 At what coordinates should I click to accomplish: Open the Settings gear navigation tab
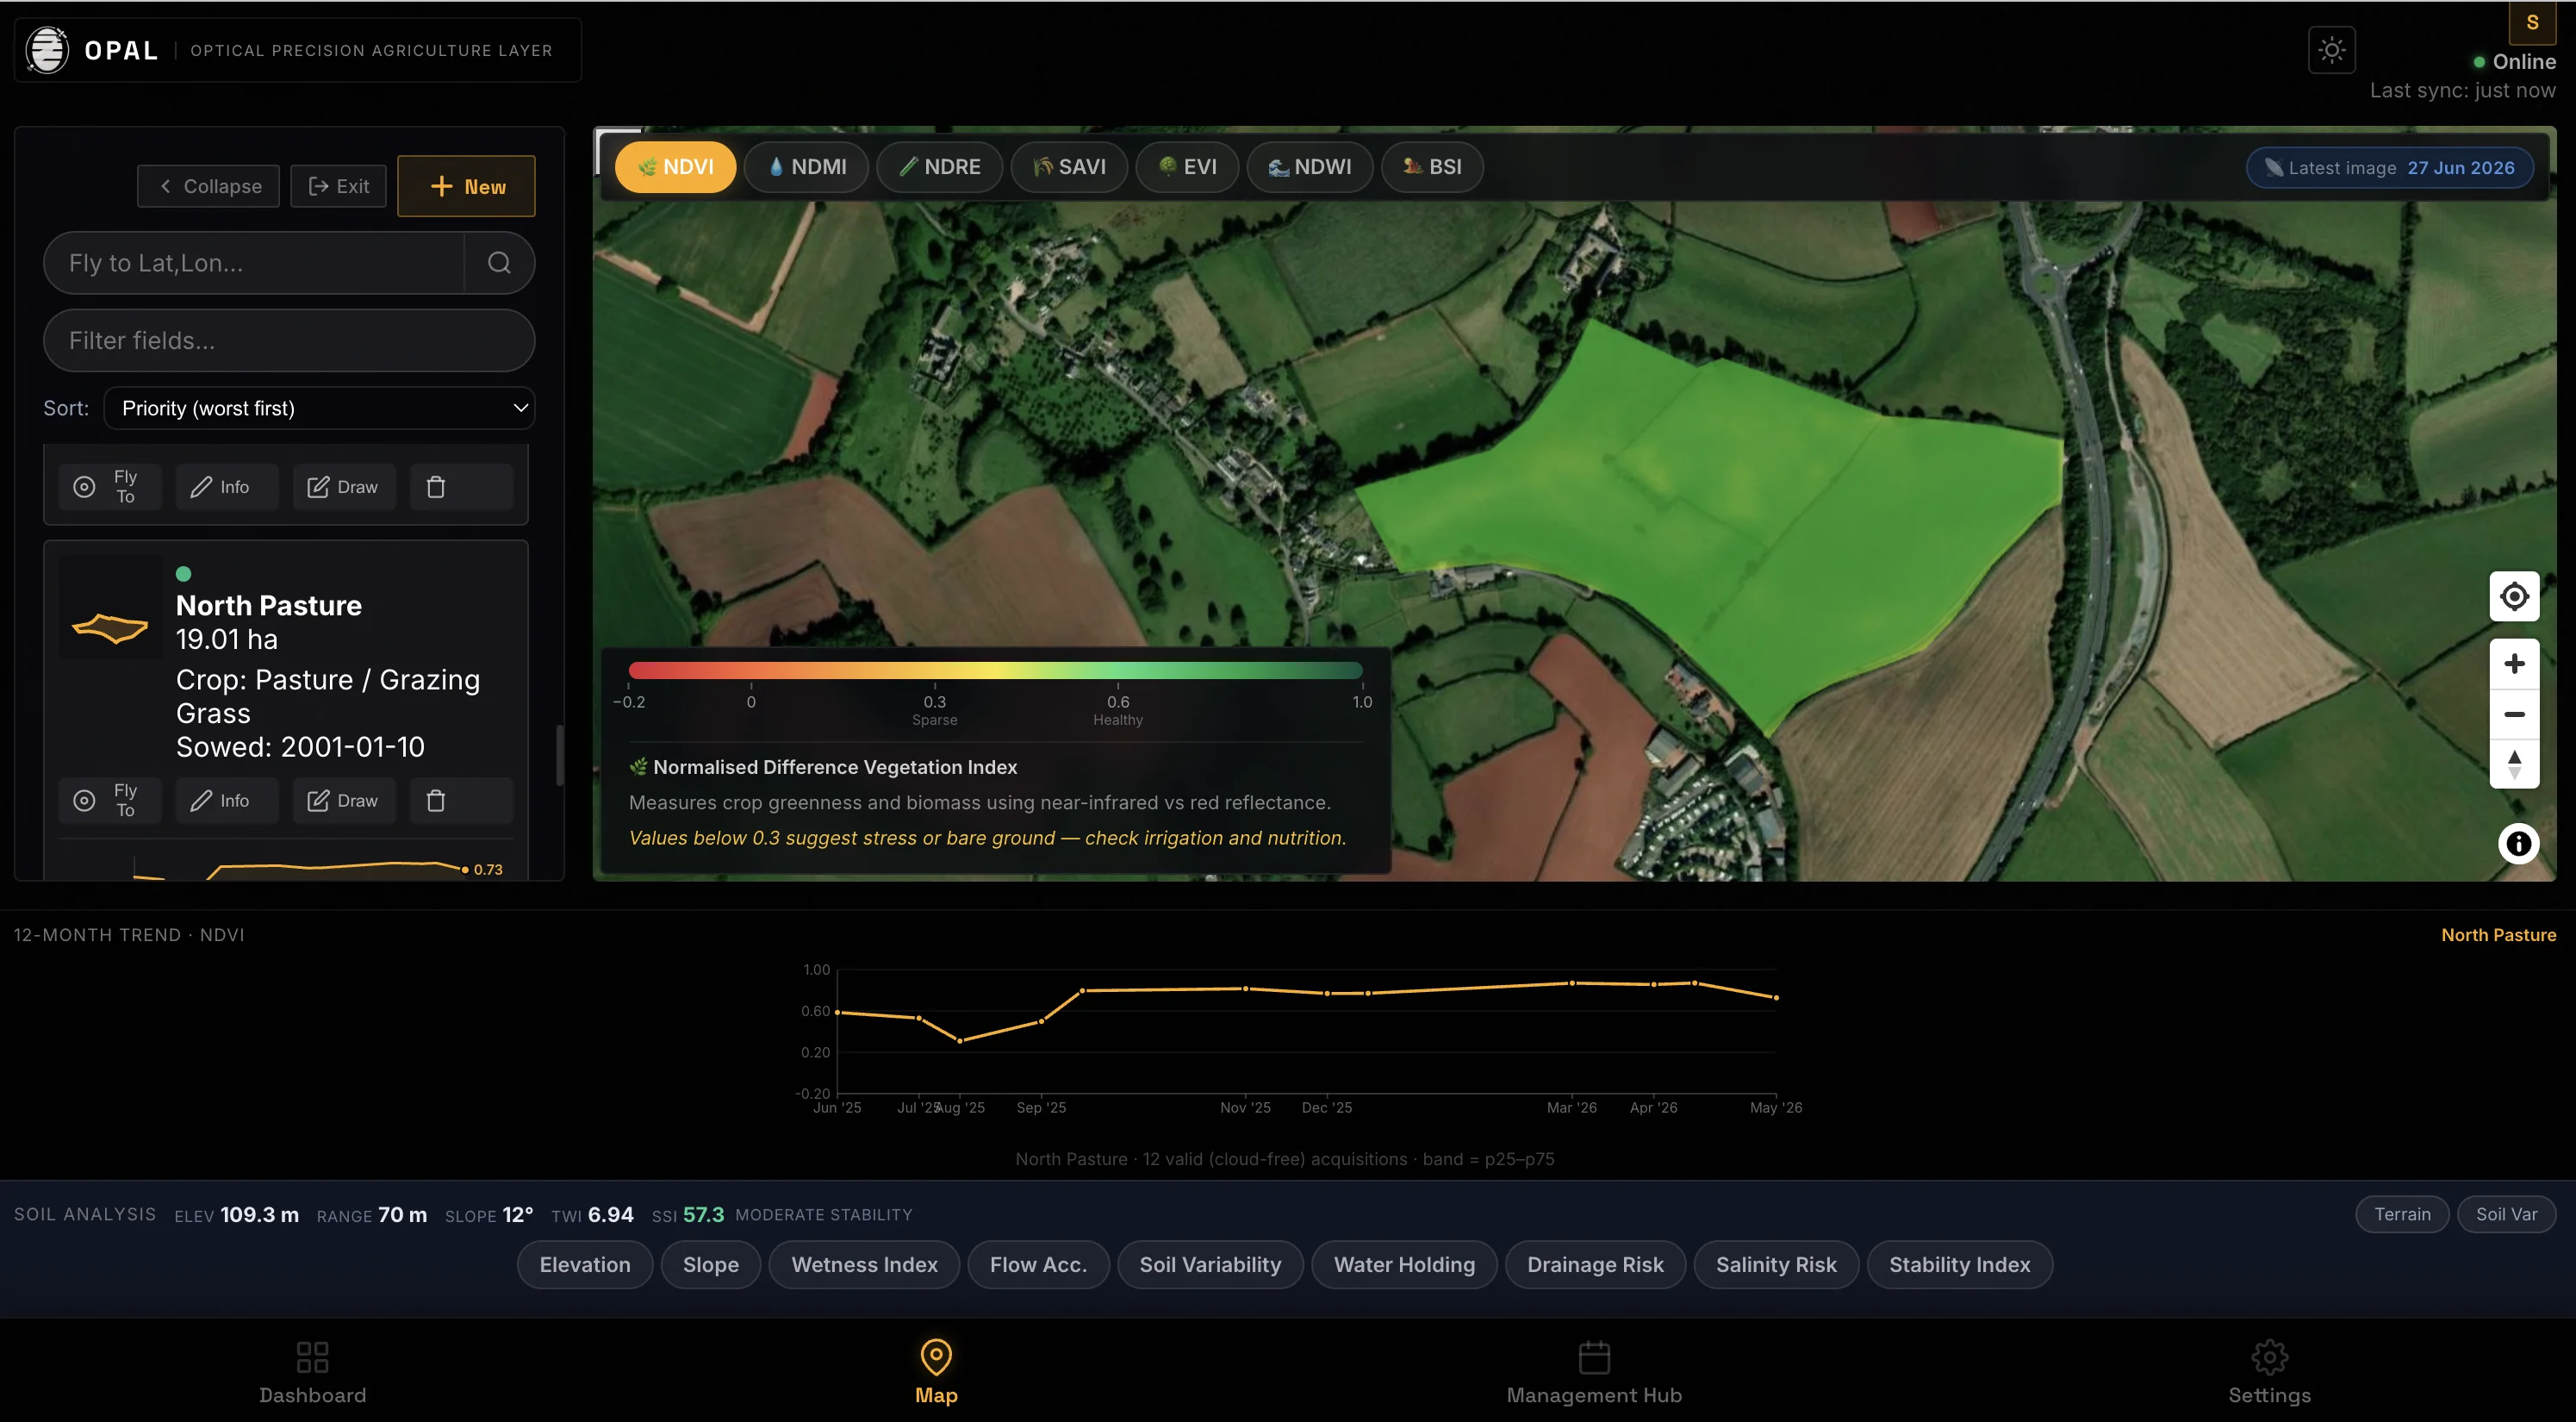tap(2269, 1372)
